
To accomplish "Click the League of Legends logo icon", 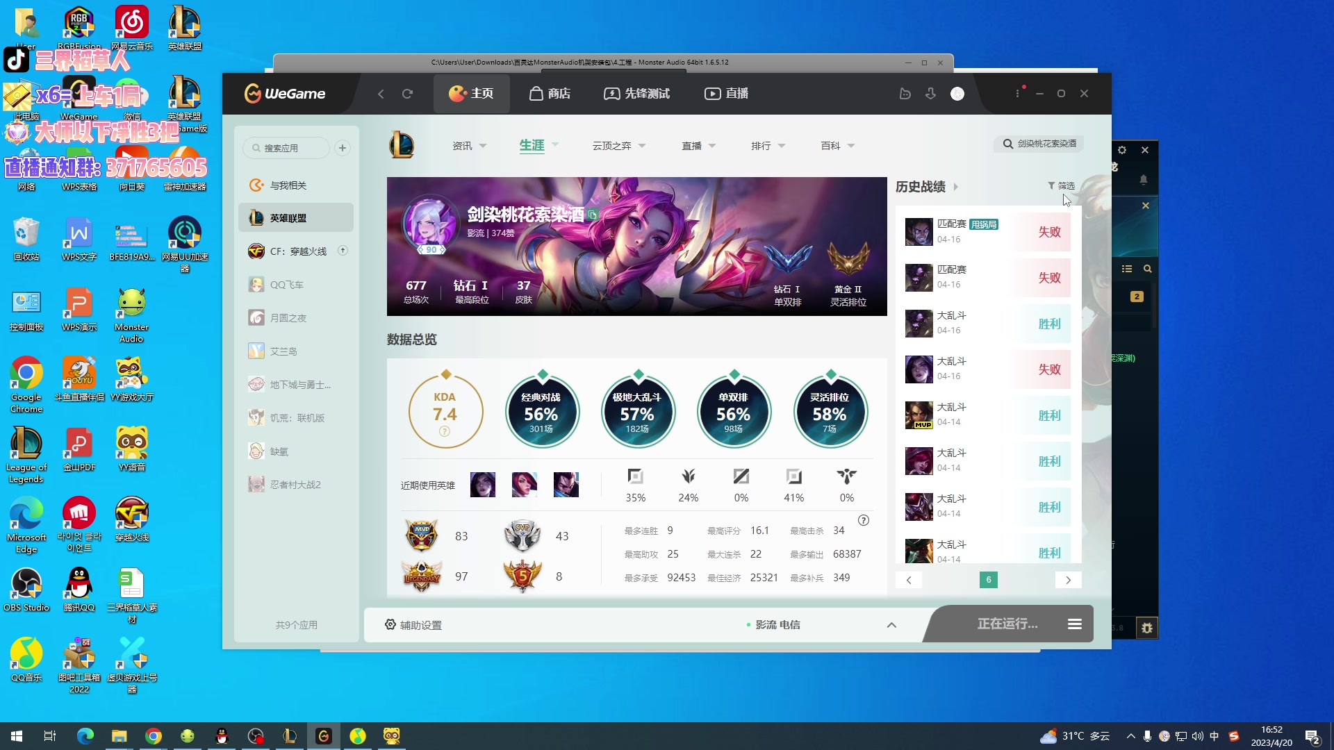I will tap(402, 144).
